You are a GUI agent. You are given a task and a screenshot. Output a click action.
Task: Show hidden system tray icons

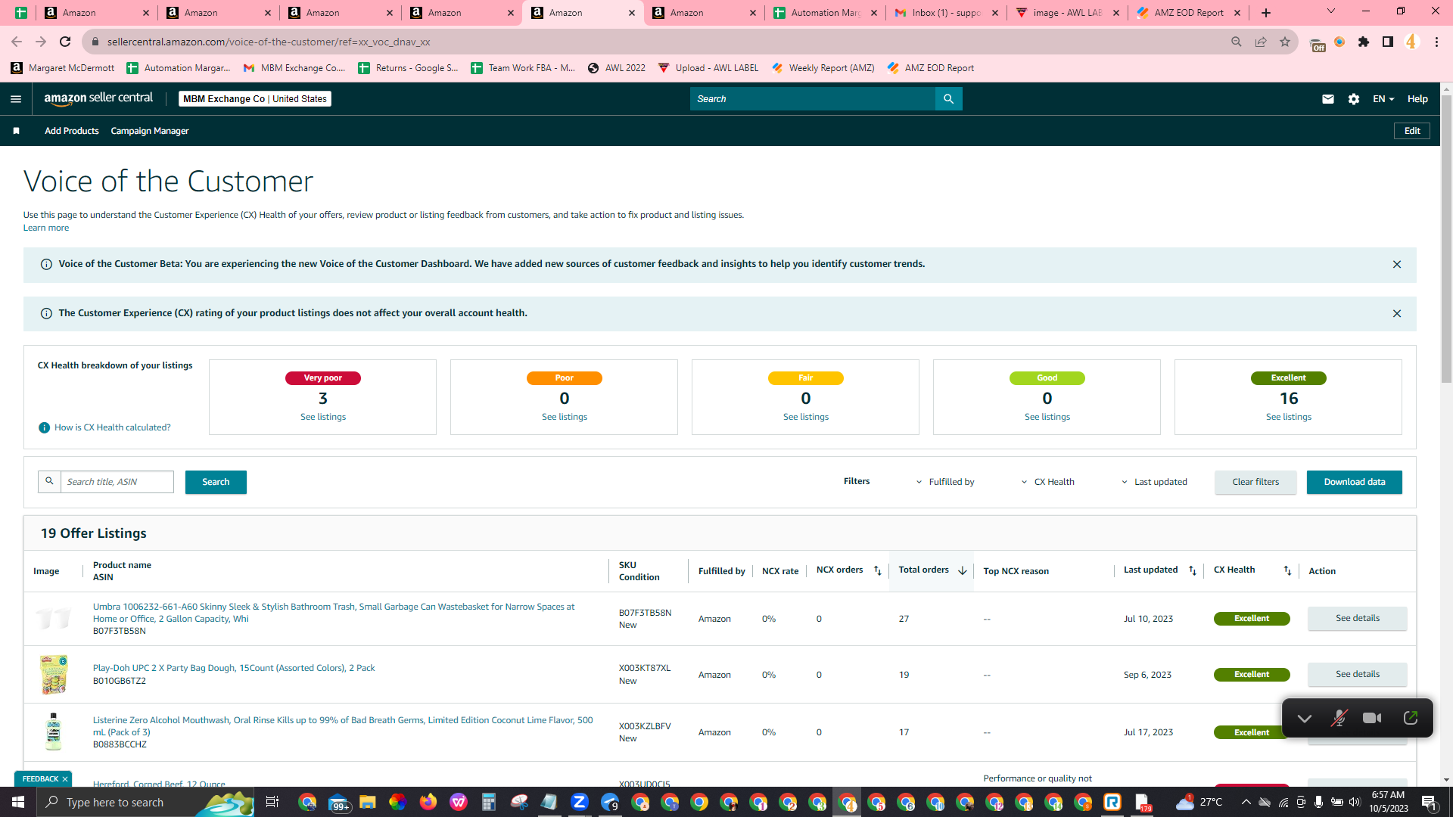1246,802
